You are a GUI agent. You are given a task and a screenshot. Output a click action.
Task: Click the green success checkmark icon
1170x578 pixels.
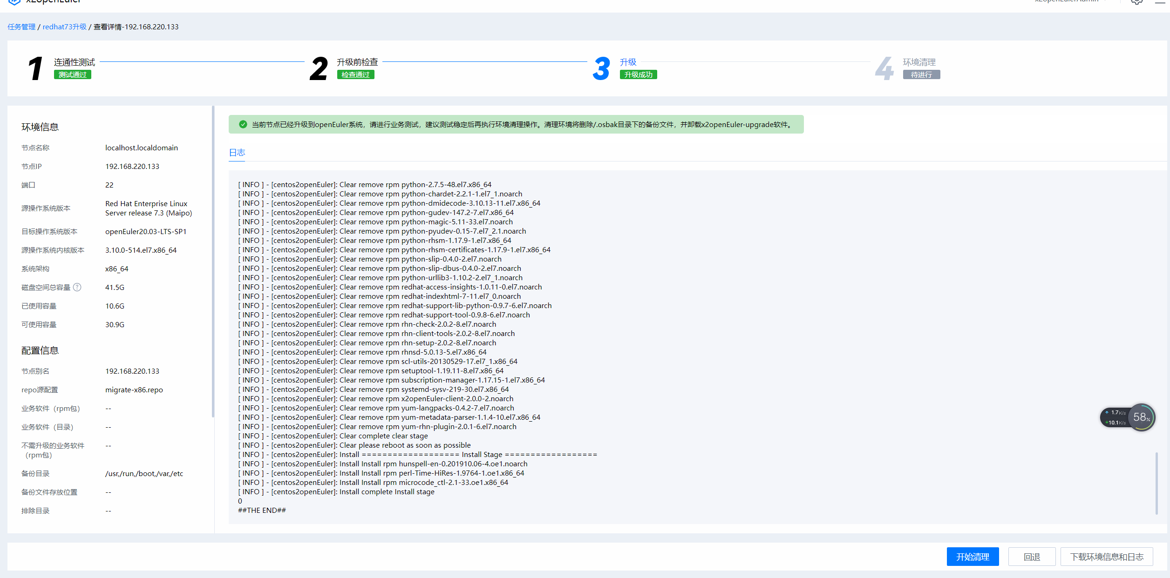243,124
